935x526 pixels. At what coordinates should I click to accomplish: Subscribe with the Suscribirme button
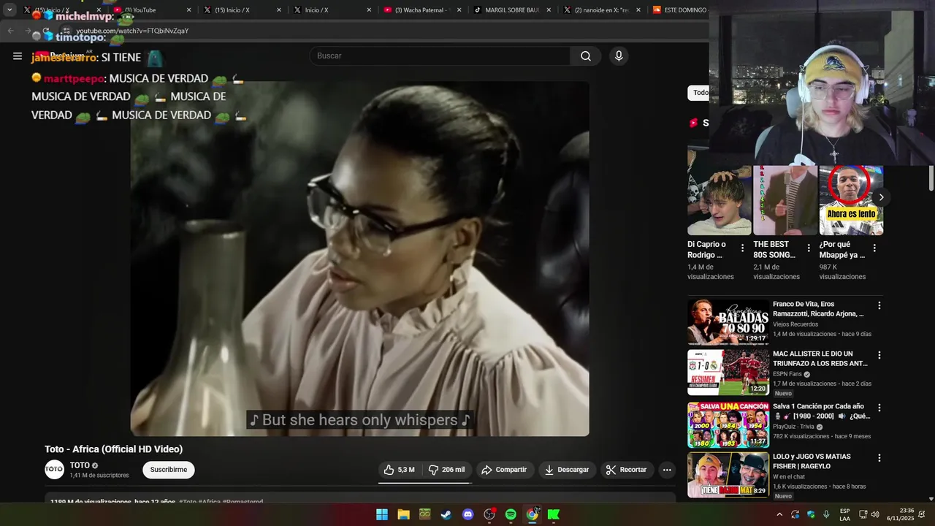(x=169, y=470)
